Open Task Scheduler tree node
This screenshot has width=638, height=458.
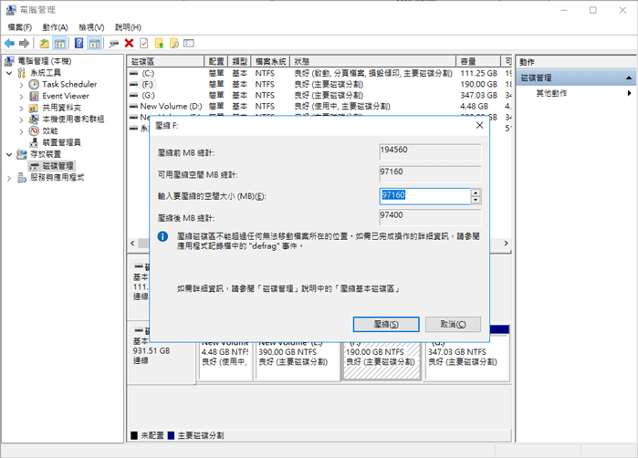[69, 84]
